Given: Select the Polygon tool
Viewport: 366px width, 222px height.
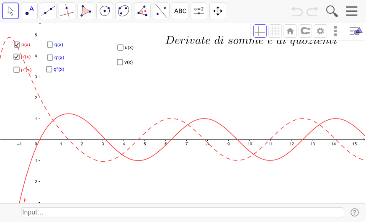Looking at the screenshot, I should (x=86, y=11).
